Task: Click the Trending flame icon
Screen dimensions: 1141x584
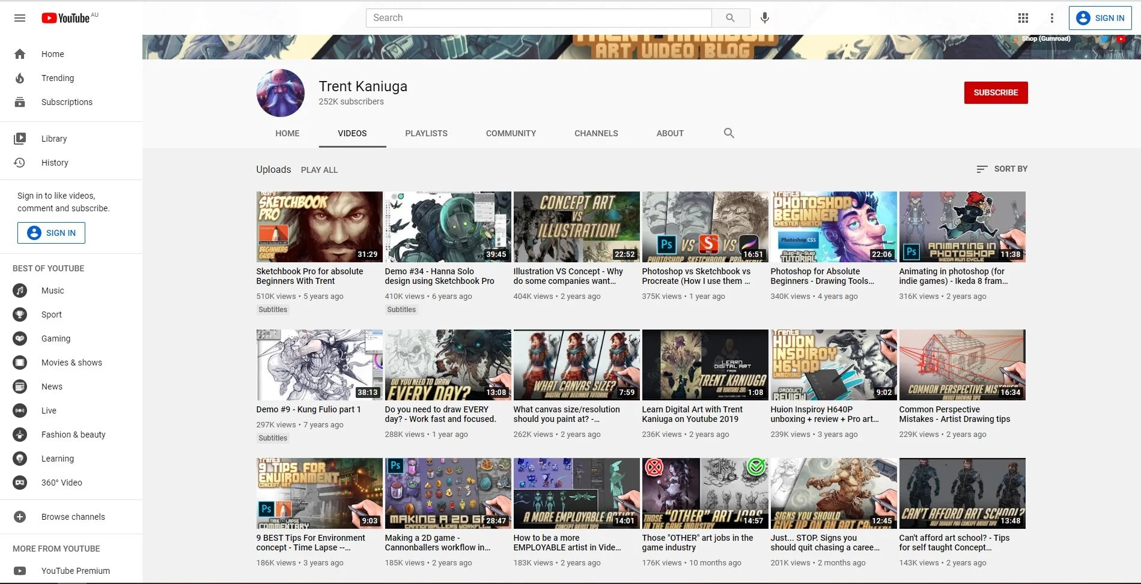Action: click(x=20, y=78)
